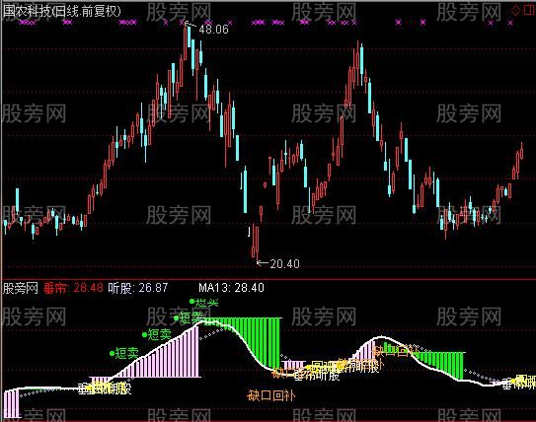Image resolution: width=536 pixels, height=422 pixels.
Task: Select the candlestick at the 48.06 peak
Action: coord(186,43)
